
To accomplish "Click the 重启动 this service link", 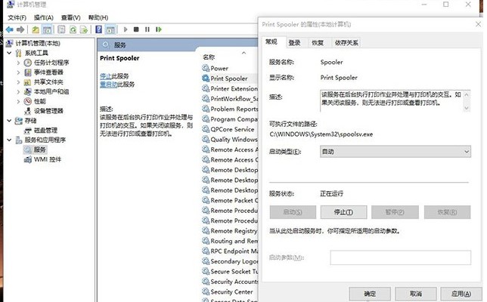I will coord(108,85).
